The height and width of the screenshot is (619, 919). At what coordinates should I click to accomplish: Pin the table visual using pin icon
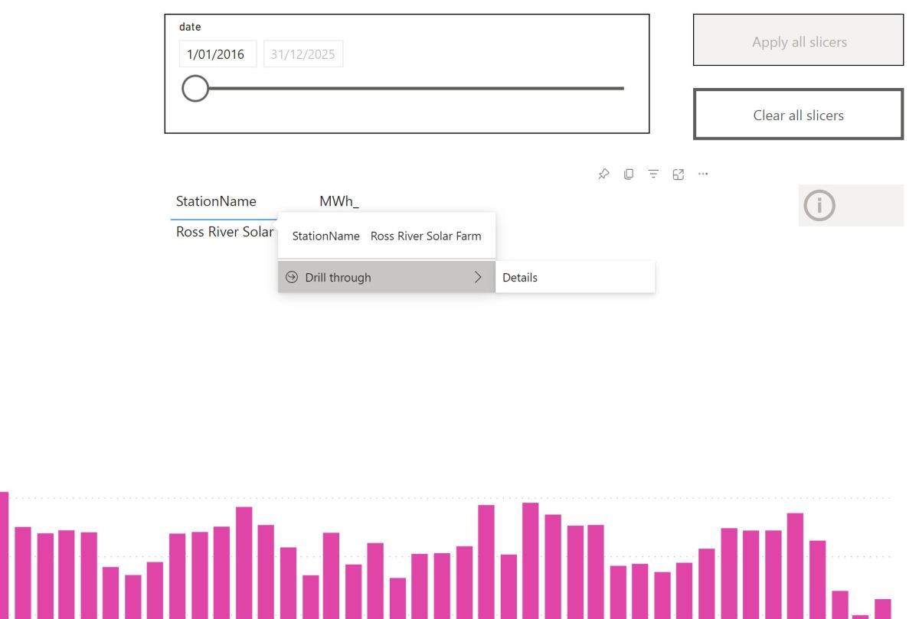tap(603, 174)
